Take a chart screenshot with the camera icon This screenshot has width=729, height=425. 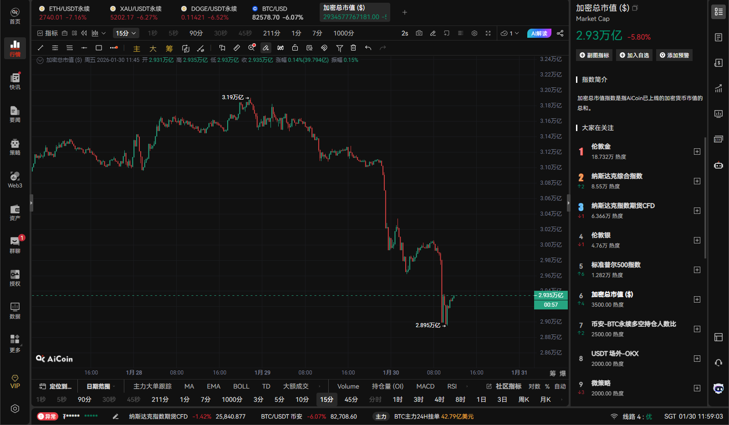click(419, 33)
